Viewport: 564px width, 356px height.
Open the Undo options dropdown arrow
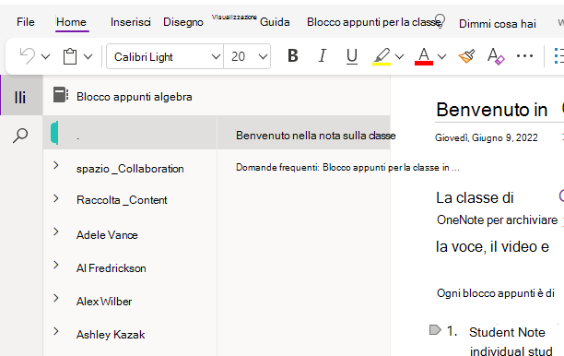coord(46,56)
